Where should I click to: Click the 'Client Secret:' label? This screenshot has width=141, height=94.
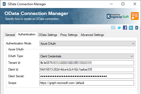[16, 76]
